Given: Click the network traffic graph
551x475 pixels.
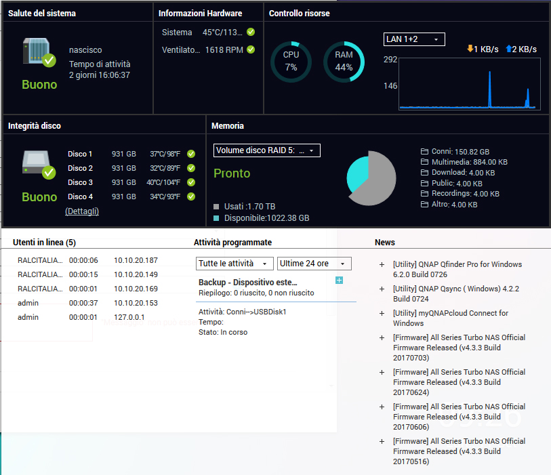Looking at the screenshot, I should (x=469, y=83).
